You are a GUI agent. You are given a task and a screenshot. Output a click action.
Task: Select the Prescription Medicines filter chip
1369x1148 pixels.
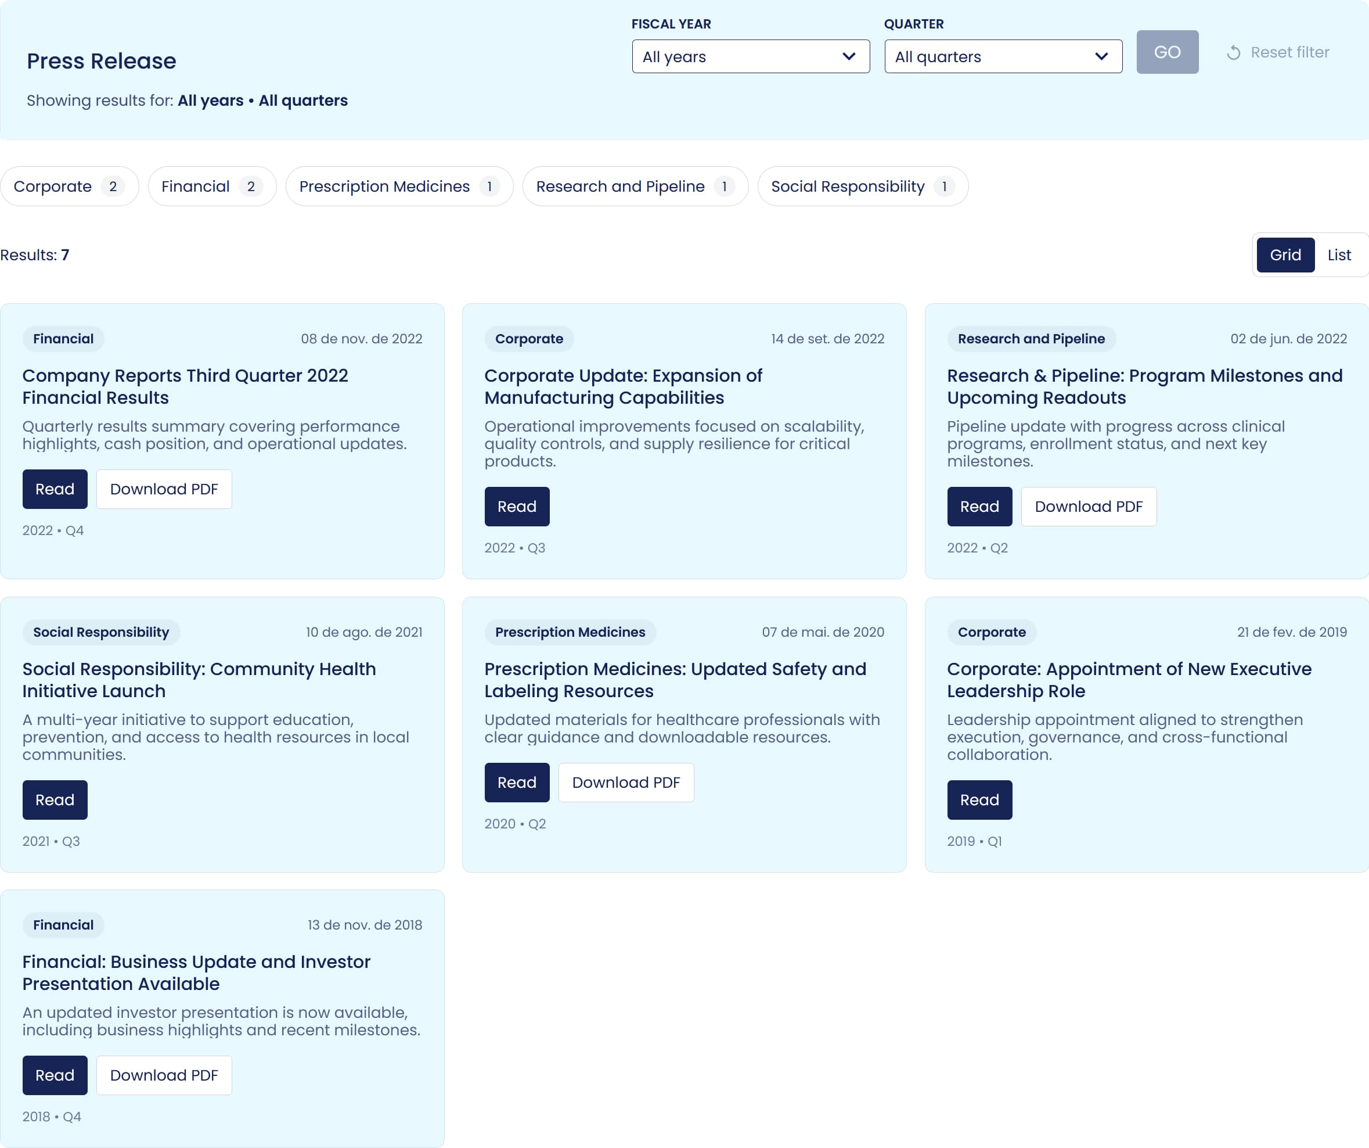tap(399, 186)
